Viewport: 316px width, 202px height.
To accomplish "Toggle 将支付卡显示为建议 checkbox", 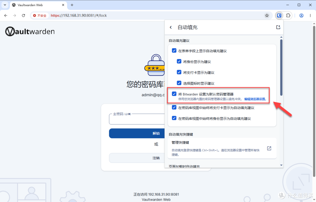I will pyautogui.click(x=179, y=72).
